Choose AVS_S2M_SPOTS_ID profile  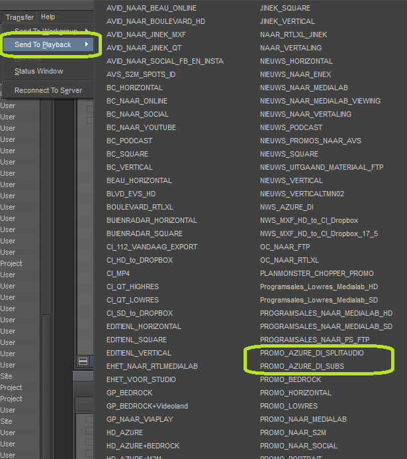[141, 74]
